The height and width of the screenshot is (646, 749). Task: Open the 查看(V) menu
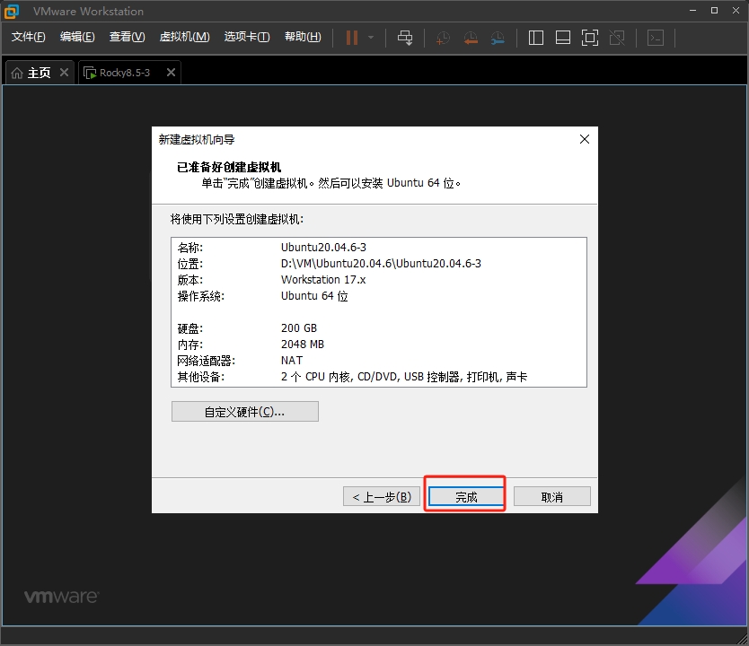point(127,37)
